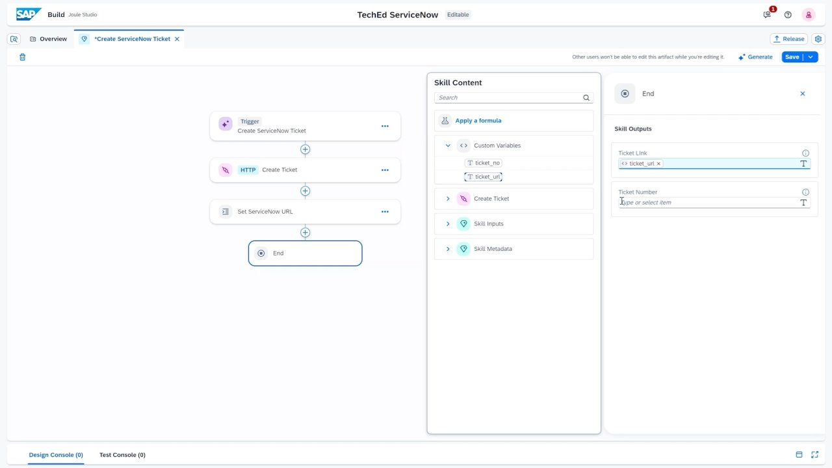Click the info icon for Ticket Number
832x468 pixels.
tap(805, 192)
